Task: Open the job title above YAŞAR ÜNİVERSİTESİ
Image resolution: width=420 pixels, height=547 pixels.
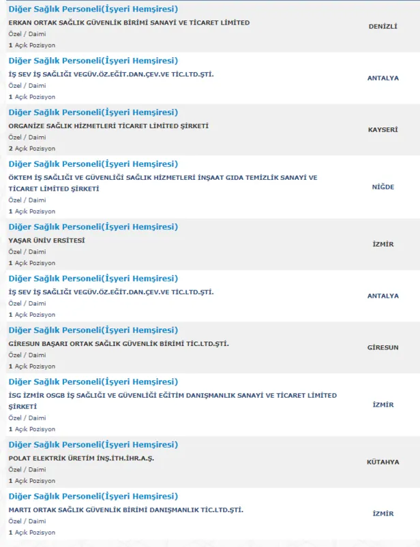Action: point(93,227)
